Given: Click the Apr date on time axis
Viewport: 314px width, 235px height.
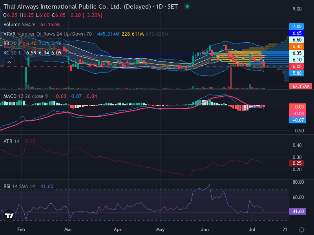Looking at the screenshot, I should [x=117, y=230].
